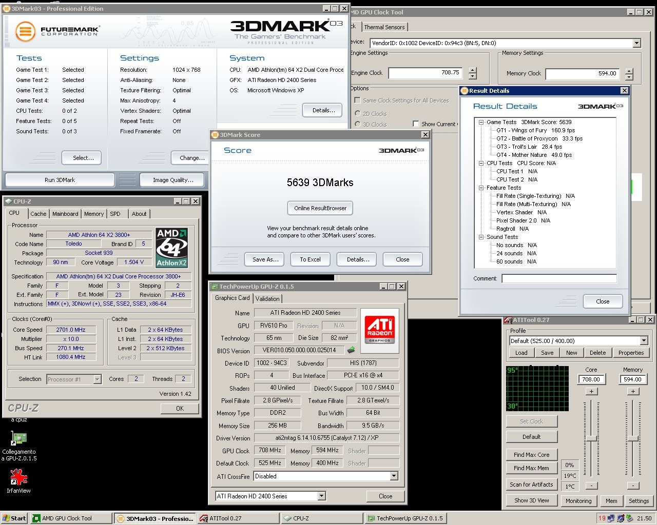
Task: Click the Show 3D View button in ATITool
Action: [531, 501]
